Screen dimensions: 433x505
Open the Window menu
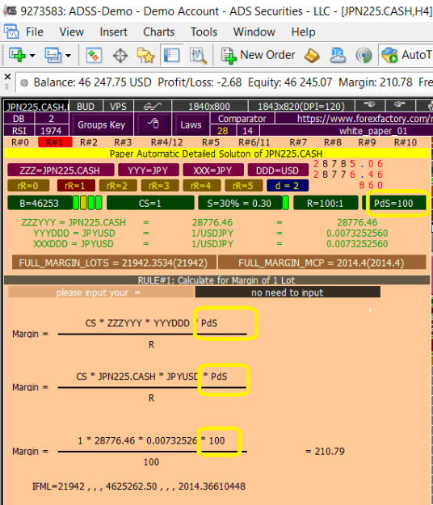pyautogui.click(x=254, y=32)
